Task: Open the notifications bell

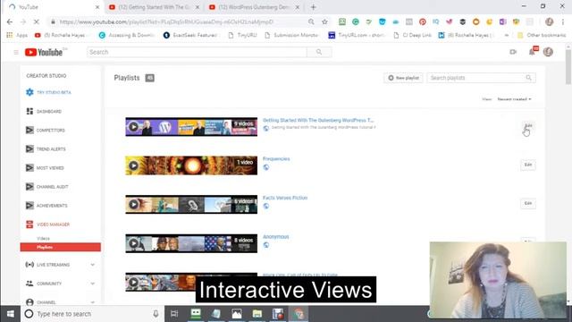Action: point(533,52)
